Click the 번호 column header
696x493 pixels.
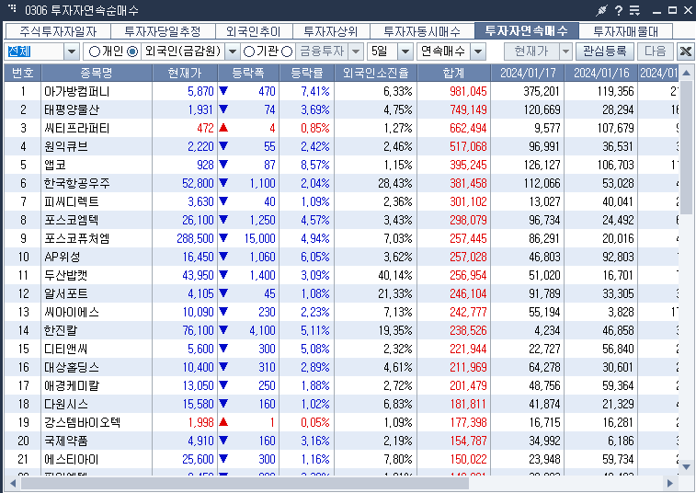click(x=23, y=73)
